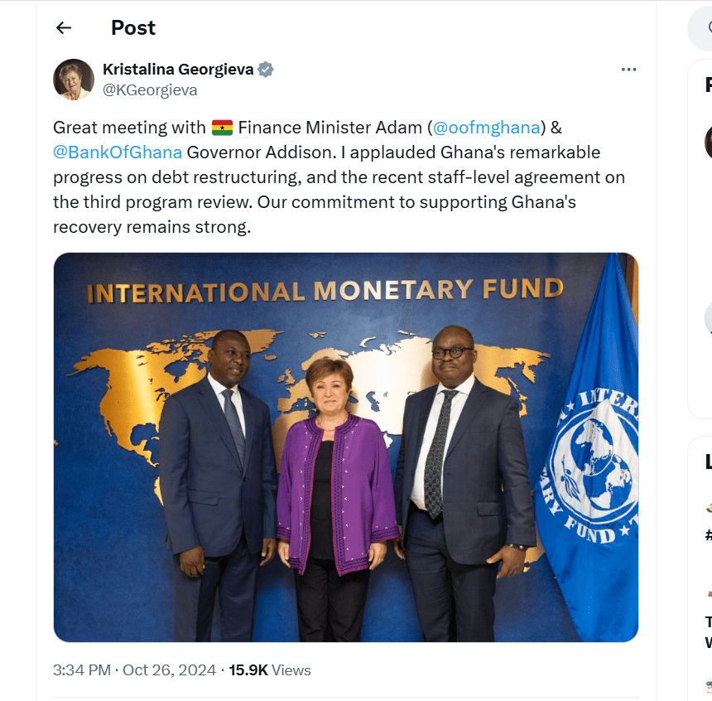Click the blue verified badge
The width and height of the screenshot is (712, 701).
[x=266, y=70]
